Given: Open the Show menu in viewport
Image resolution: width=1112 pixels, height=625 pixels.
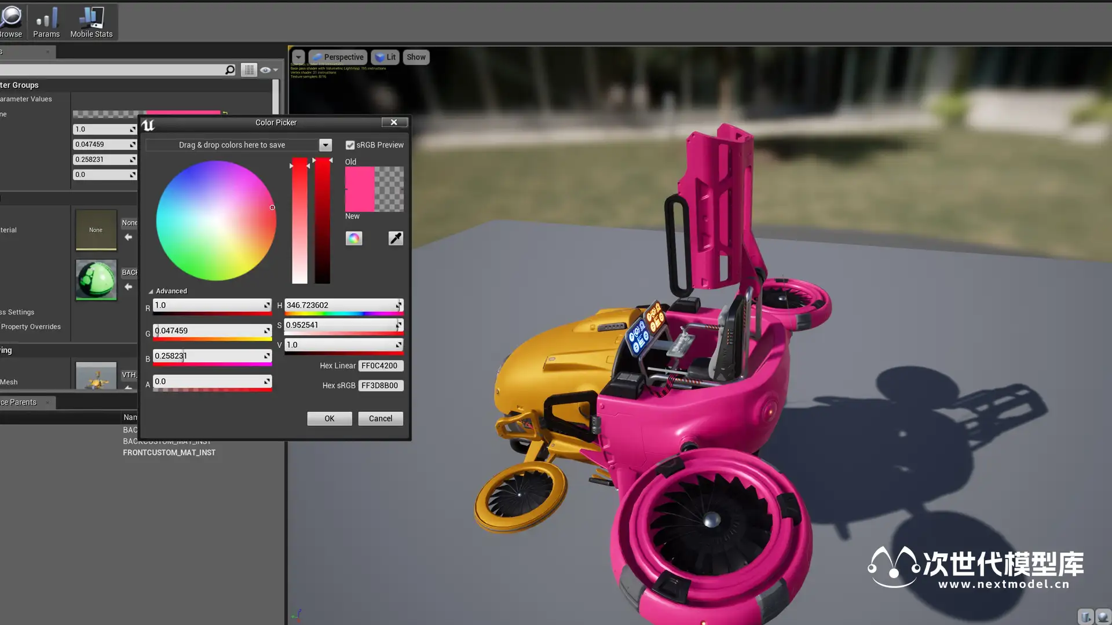Looking at the screenshot, I should click(x=416, y=57).
